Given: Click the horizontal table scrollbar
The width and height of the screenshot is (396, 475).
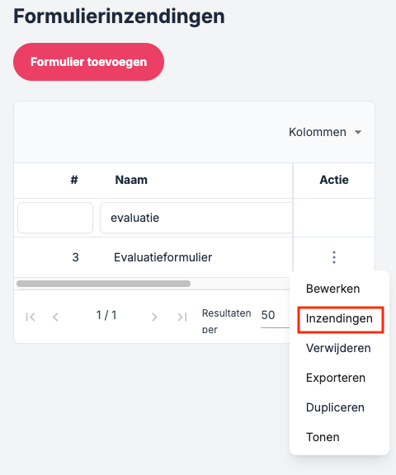Looking at the screenshot, I should coord(103,284).
